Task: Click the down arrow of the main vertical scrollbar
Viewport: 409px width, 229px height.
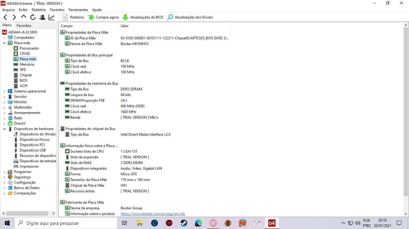Action: (x=406, y=214)
